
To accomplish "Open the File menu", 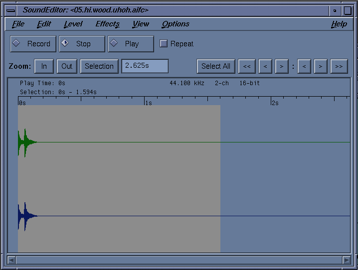I will pyautogui.click(x=18, y=24).
